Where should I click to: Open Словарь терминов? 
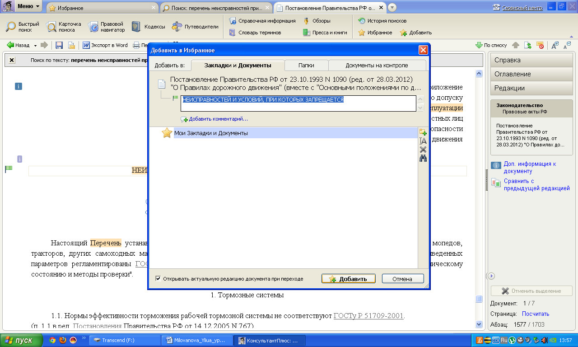(x=255, y=33)
